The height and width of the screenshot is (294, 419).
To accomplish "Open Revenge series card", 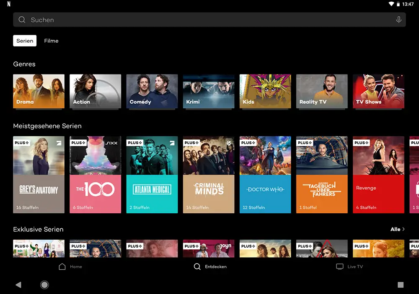I will (379, 175).
